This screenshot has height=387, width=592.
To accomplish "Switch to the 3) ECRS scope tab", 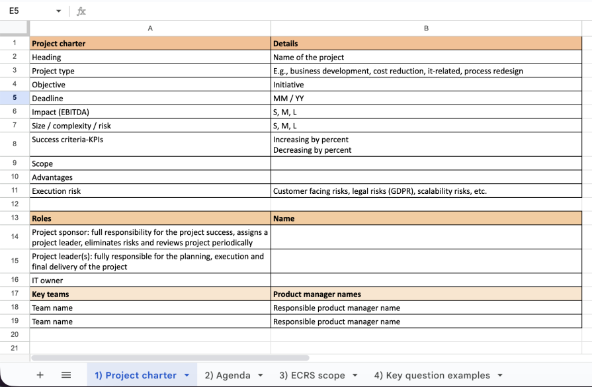I will [312, 375].
